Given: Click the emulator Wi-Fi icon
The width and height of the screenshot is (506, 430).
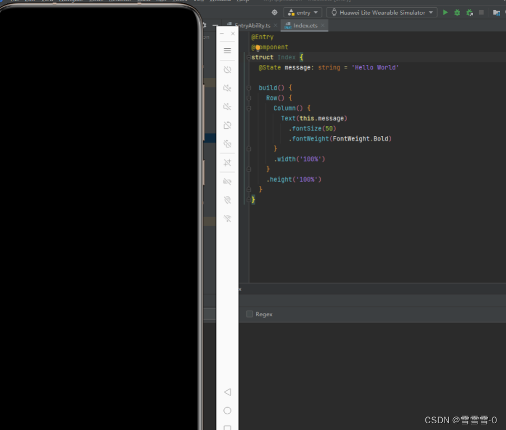Looking at the screenshot, I should click(x=227, y=218).
